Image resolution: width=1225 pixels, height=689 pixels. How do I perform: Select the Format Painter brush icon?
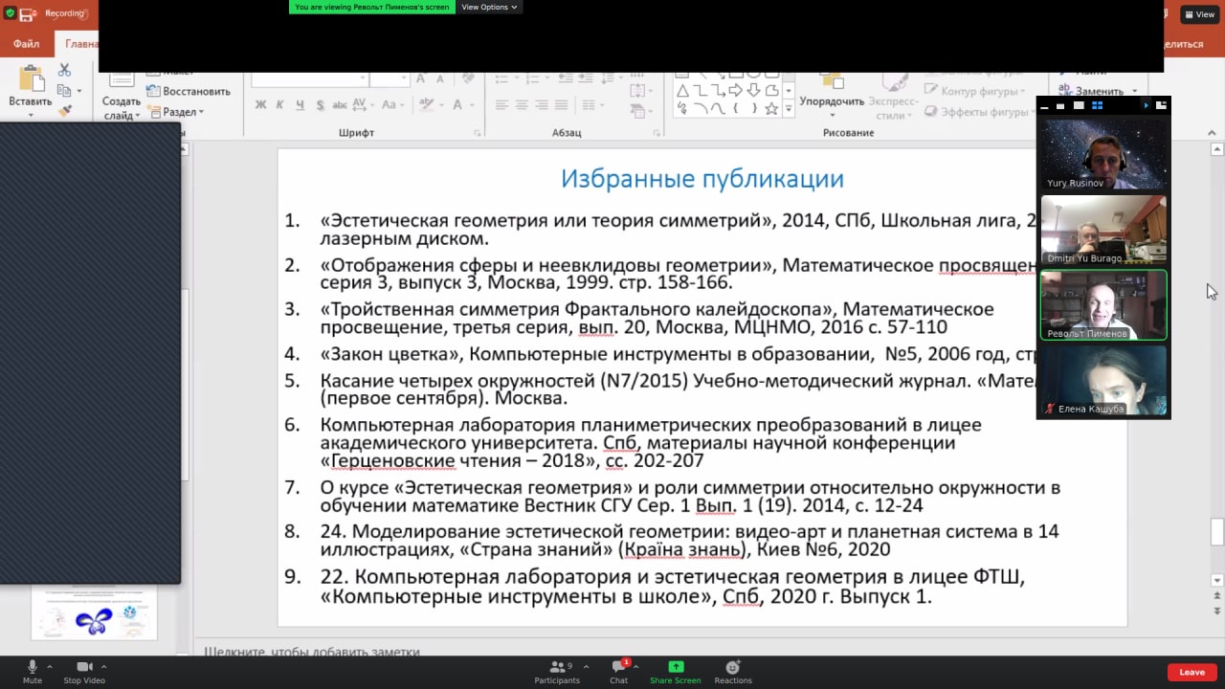point(64,110)
